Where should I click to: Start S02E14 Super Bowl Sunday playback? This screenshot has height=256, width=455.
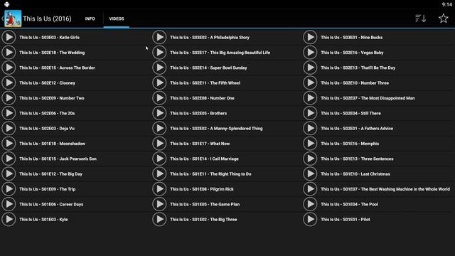coord(159,68)
